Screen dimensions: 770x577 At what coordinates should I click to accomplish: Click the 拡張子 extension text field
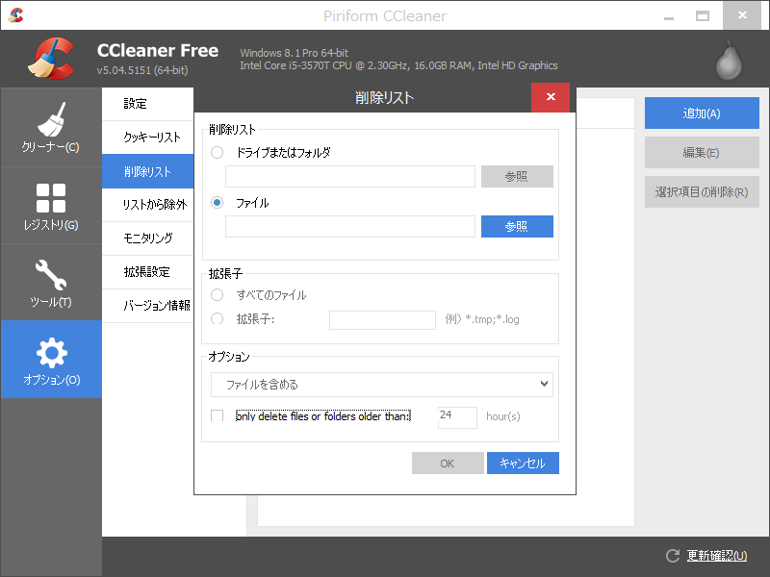(382, 320)
